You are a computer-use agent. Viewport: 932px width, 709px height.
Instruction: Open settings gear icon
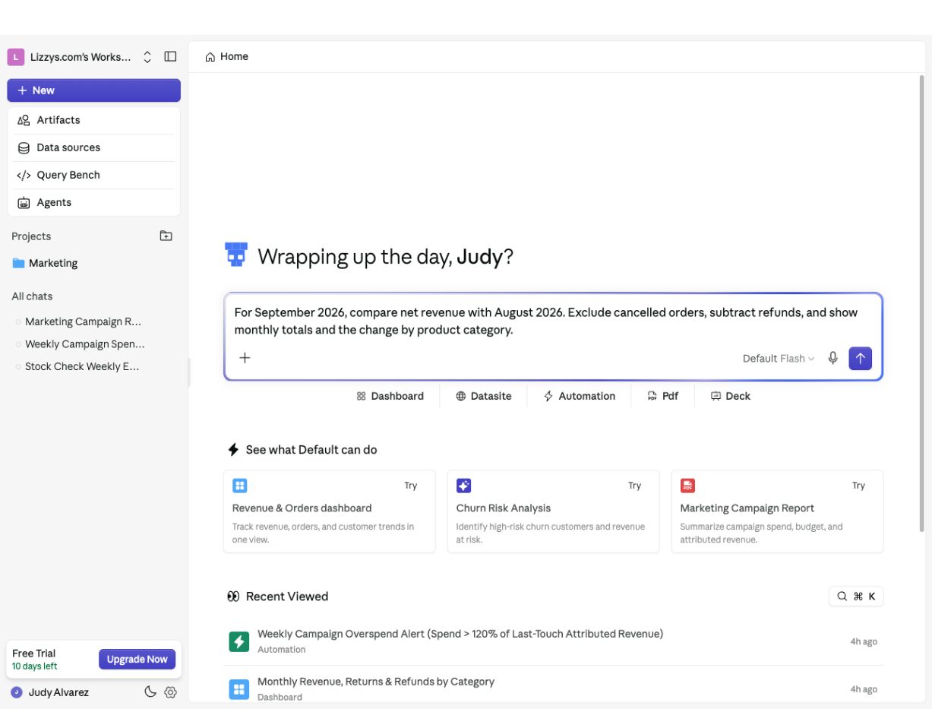click(x=170, y=692)
